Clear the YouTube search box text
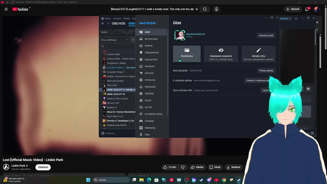This screenshot has height=184, width=327. [x=197, y=9]
